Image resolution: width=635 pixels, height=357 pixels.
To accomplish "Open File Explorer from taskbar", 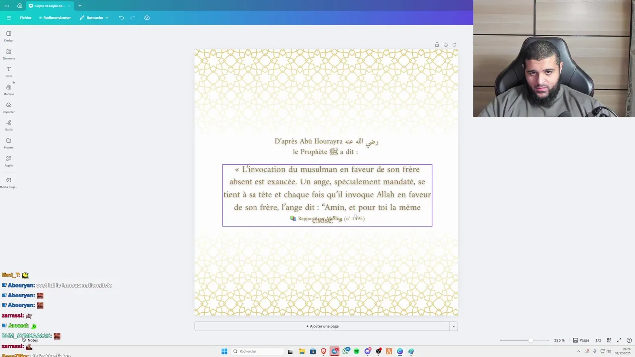I will pyautogui.click(x=302, y=351).
